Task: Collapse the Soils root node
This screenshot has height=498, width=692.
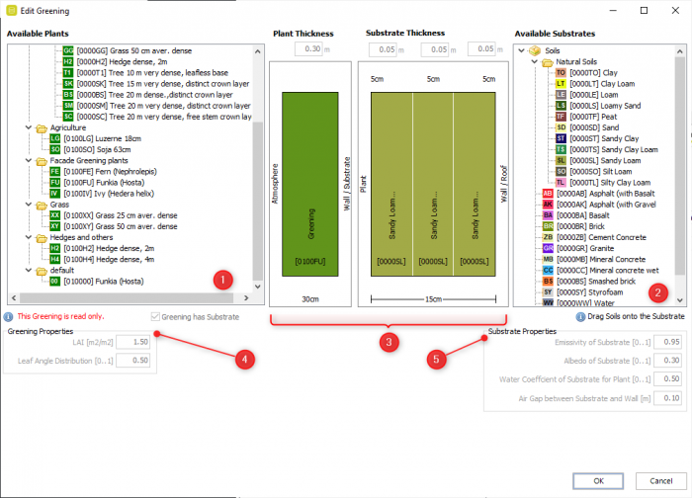Action: pyautogui.click(x=520, y=50)
